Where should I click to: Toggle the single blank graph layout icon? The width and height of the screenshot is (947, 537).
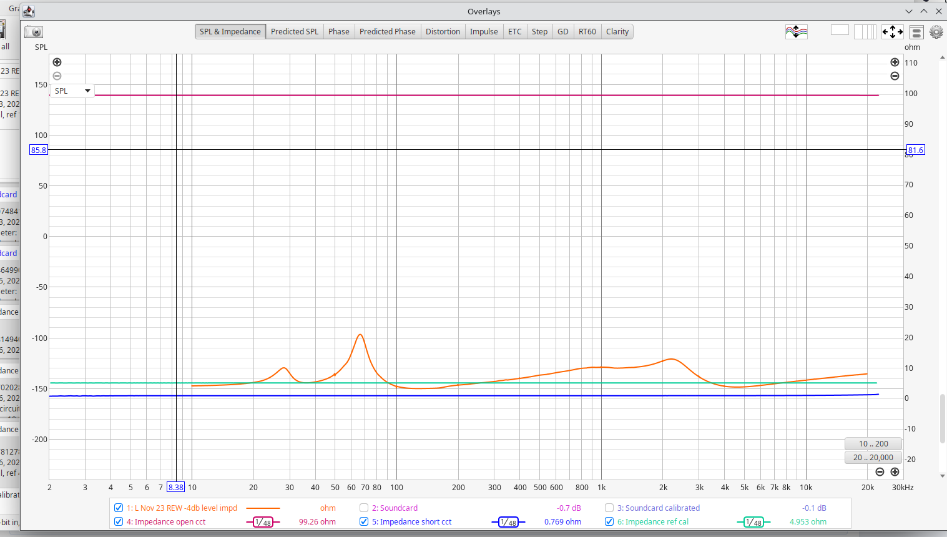click(840, 30)
